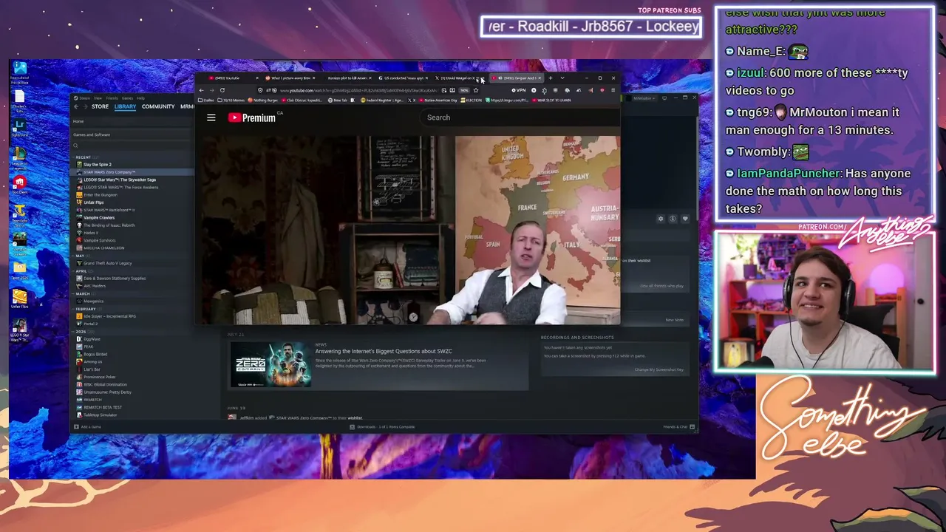
Task: Click the New Note button in Steam
Action: coord(674,320)
